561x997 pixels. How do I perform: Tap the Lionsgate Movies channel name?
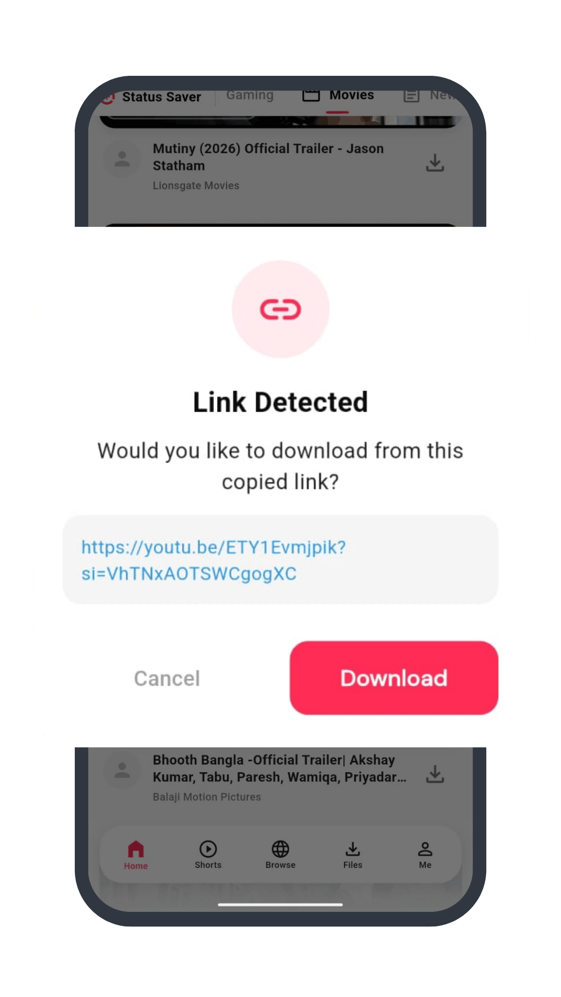click(x=196, y=186)
